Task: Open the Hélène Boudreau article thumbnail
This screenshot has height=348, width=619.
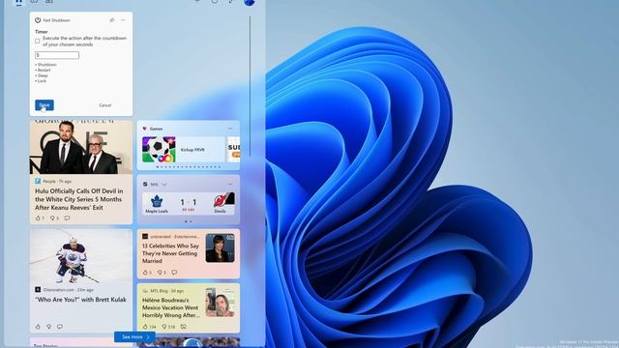Action: click(x=220, y=303)
